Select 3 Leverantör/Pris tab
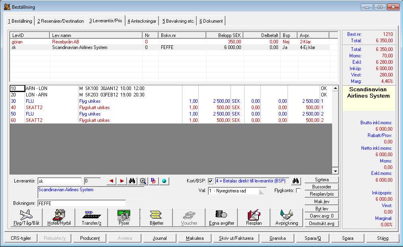 point(106,21)
